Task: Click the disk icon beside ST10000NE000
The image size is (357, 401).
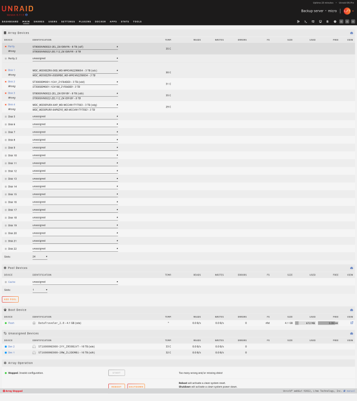Action: point(34,346)
